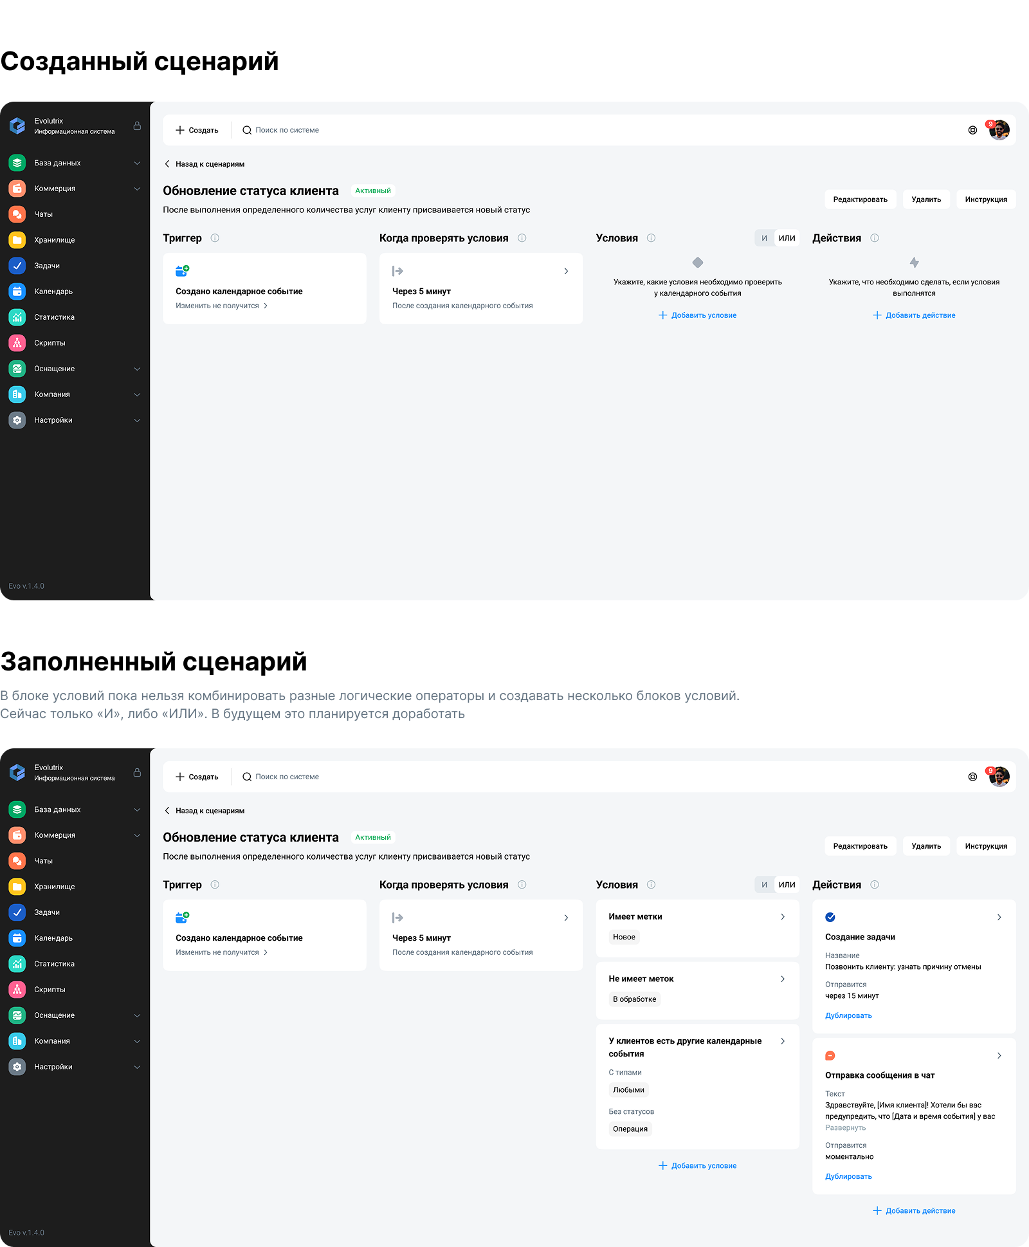Click Добавить действие link in bottom screen
The image size is (1029, 1247).
(914, 1211)
